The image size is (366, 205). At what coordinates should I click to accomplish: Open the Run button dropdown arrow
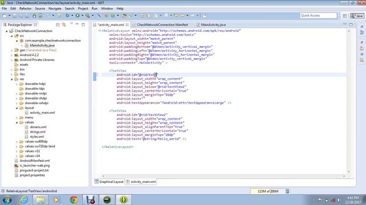(82, 15)
